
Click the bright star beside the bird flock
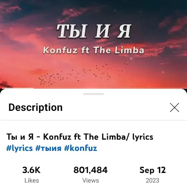(x=131, y=58)
